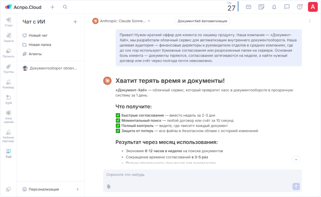Viewport: 321px width, 197px height.
Task: Go to Старт in left sidebar
Action: coord(9,22)
